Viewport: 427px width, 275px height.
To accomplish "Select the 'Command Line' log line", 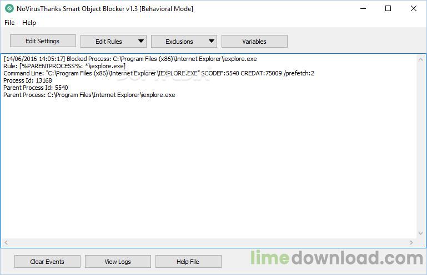I will click(x=159, y=73).
